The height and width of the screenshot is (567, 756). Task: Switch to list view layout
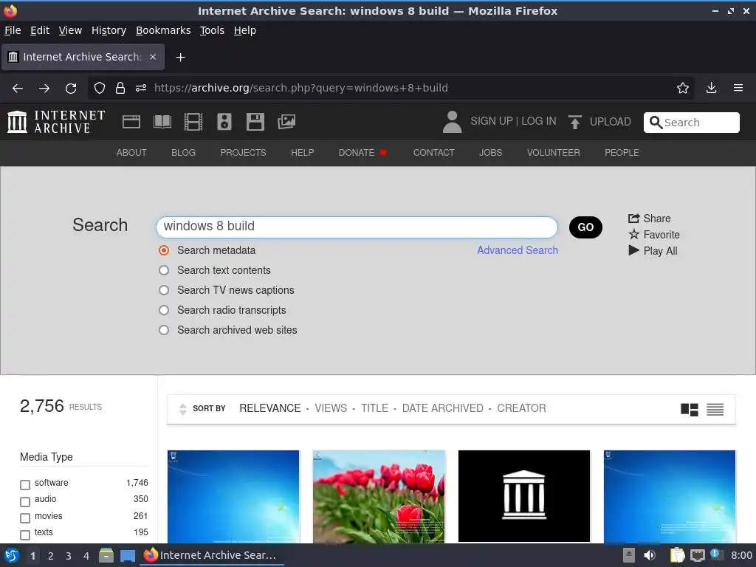715,409
